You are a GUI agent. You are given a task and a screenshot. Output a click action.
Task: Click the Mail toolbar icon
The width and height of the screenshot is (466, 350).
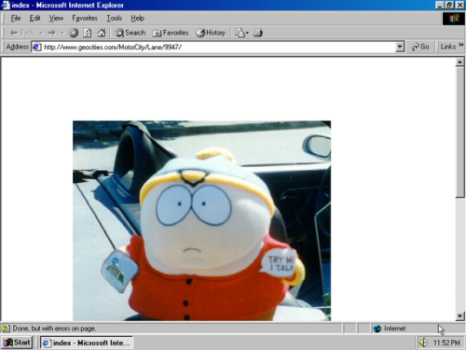click(x=240, y=33)
